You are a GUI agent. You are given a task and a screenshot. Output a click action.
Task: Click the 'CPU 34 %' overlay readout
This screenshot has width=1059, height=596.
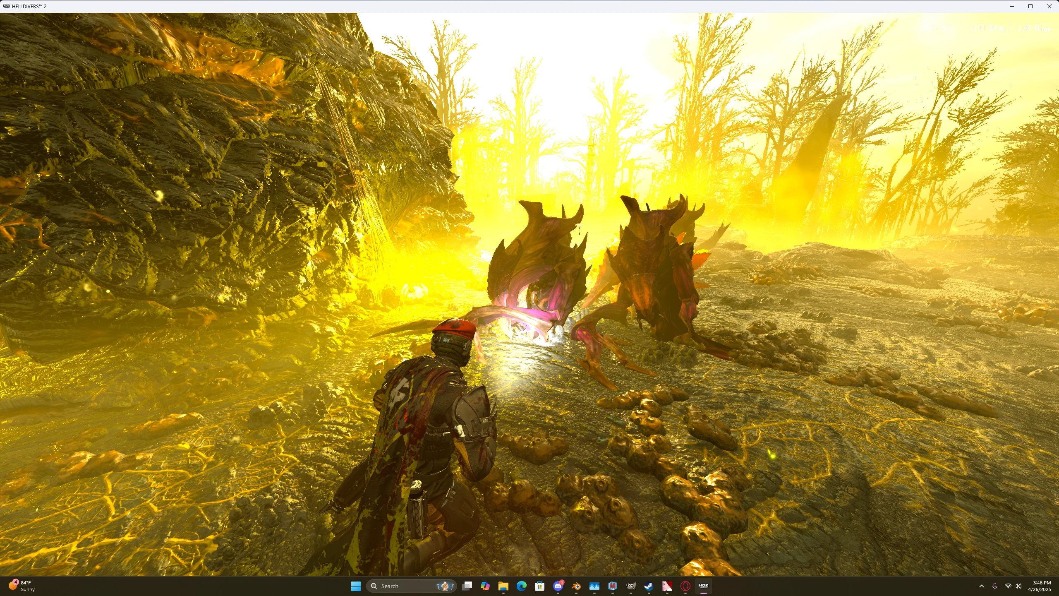(x=987, y=28)
